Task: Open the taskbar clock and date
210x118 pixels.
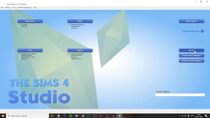Action: coord(199,116)
